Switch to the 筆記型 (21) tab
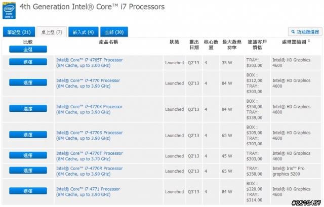 tap(19, 32)
